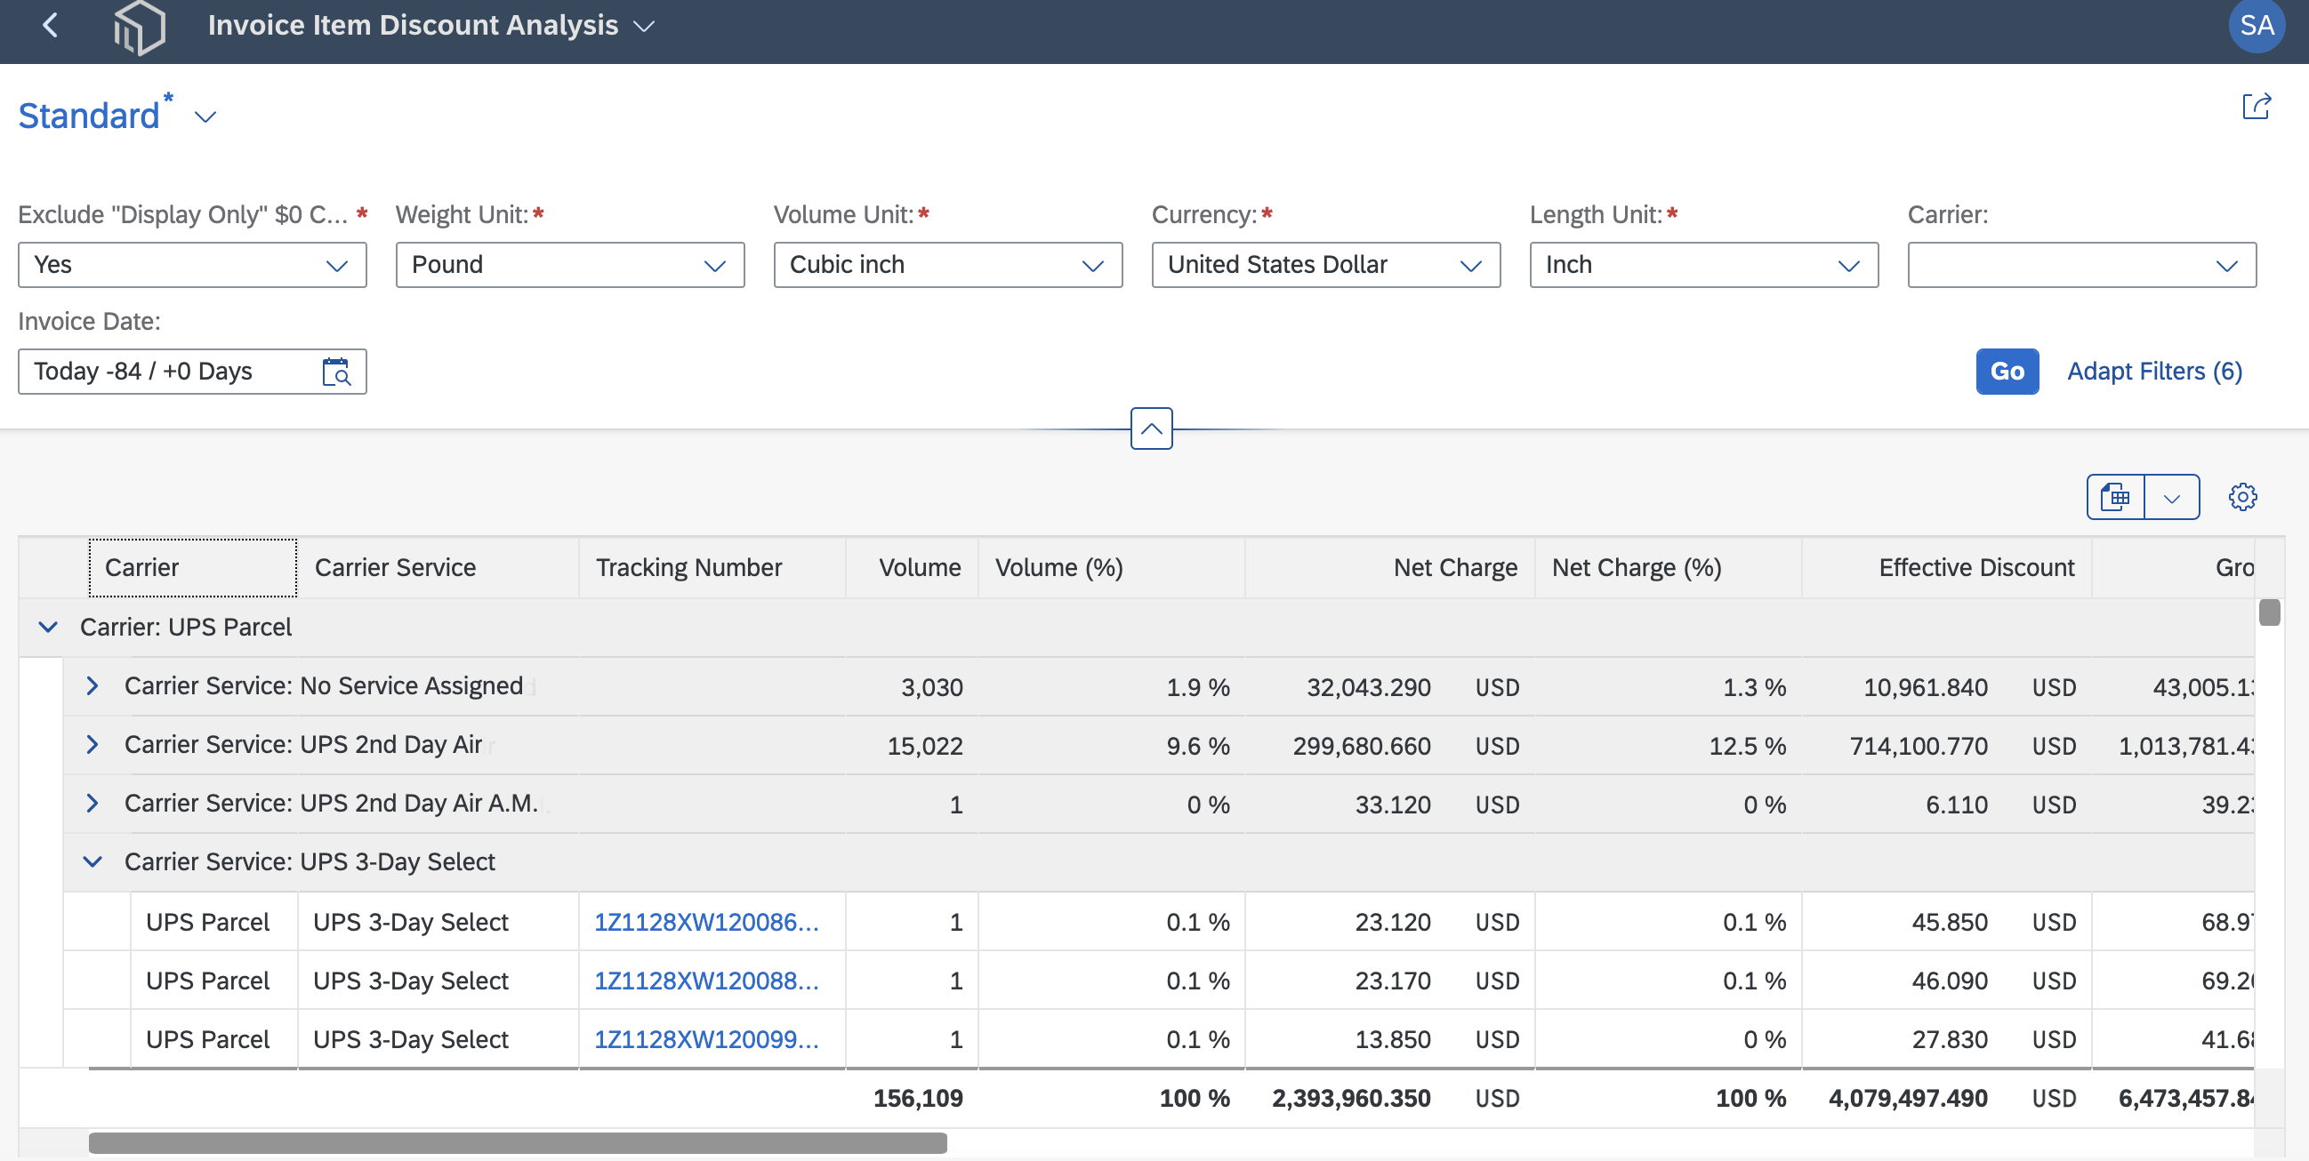Click the back navigation arrow

point(50,25)
